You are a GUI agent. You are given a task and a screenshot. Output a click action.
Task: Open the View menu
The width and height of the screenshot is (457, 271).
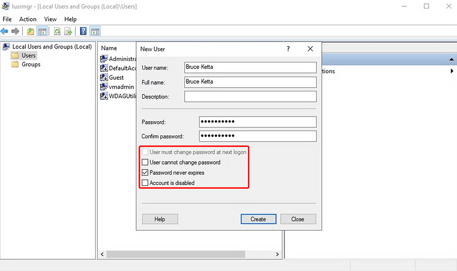coord(50,19)
